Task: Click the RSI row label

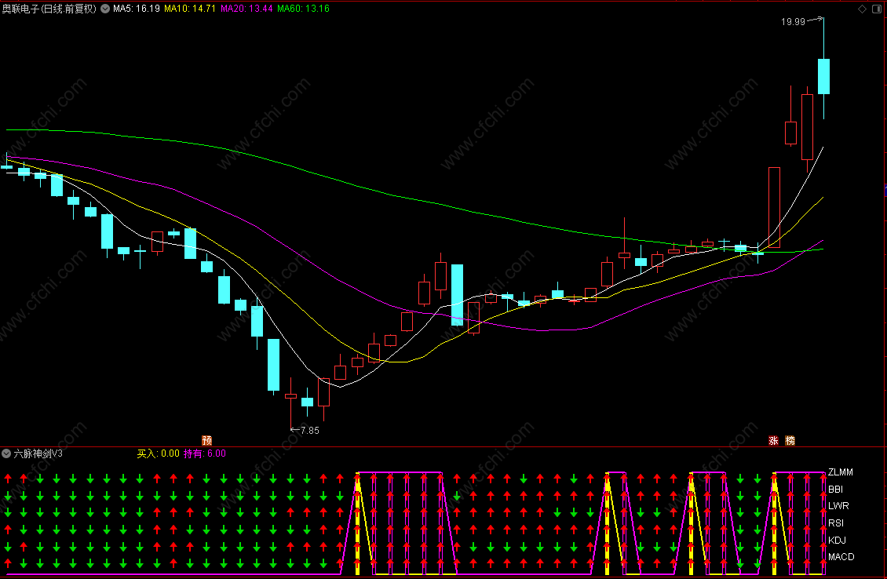Action: pyautogui.click(x=836, y=523)
